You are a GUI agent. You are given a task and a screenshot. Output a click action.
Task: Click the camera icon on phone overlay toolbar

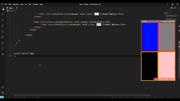pyautogui.click(x=156, y=79)
